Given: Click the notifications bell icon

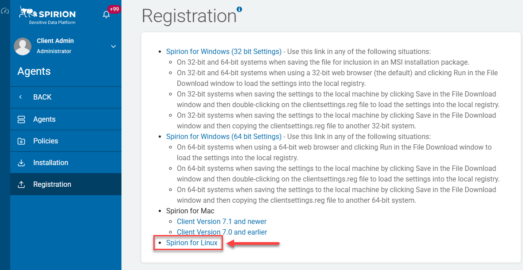Looking at the screenshot, I should pos(106,15).
